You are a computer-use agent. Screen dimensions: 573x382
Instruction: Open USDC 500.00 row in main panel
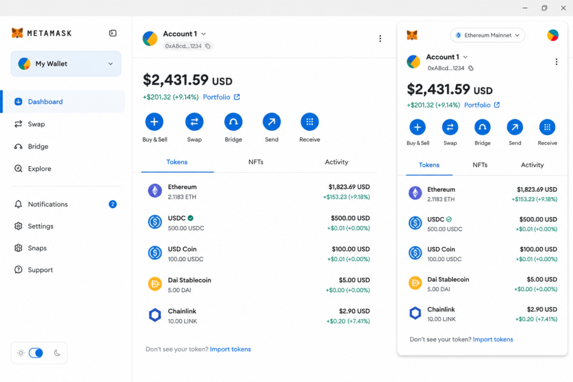pos(259,223)
